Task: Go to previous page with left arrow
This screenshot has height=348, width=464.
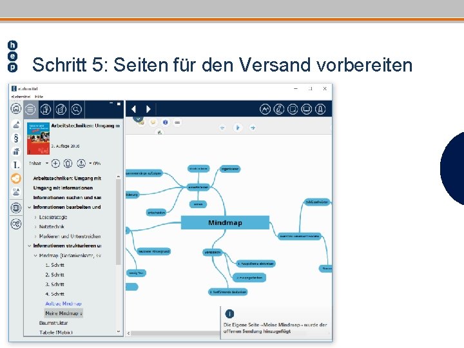Action: pyautogui.click(x=134, y=109)
